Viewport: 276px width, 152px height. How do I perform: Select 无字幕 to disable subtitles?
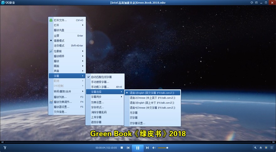pos(152,113)
